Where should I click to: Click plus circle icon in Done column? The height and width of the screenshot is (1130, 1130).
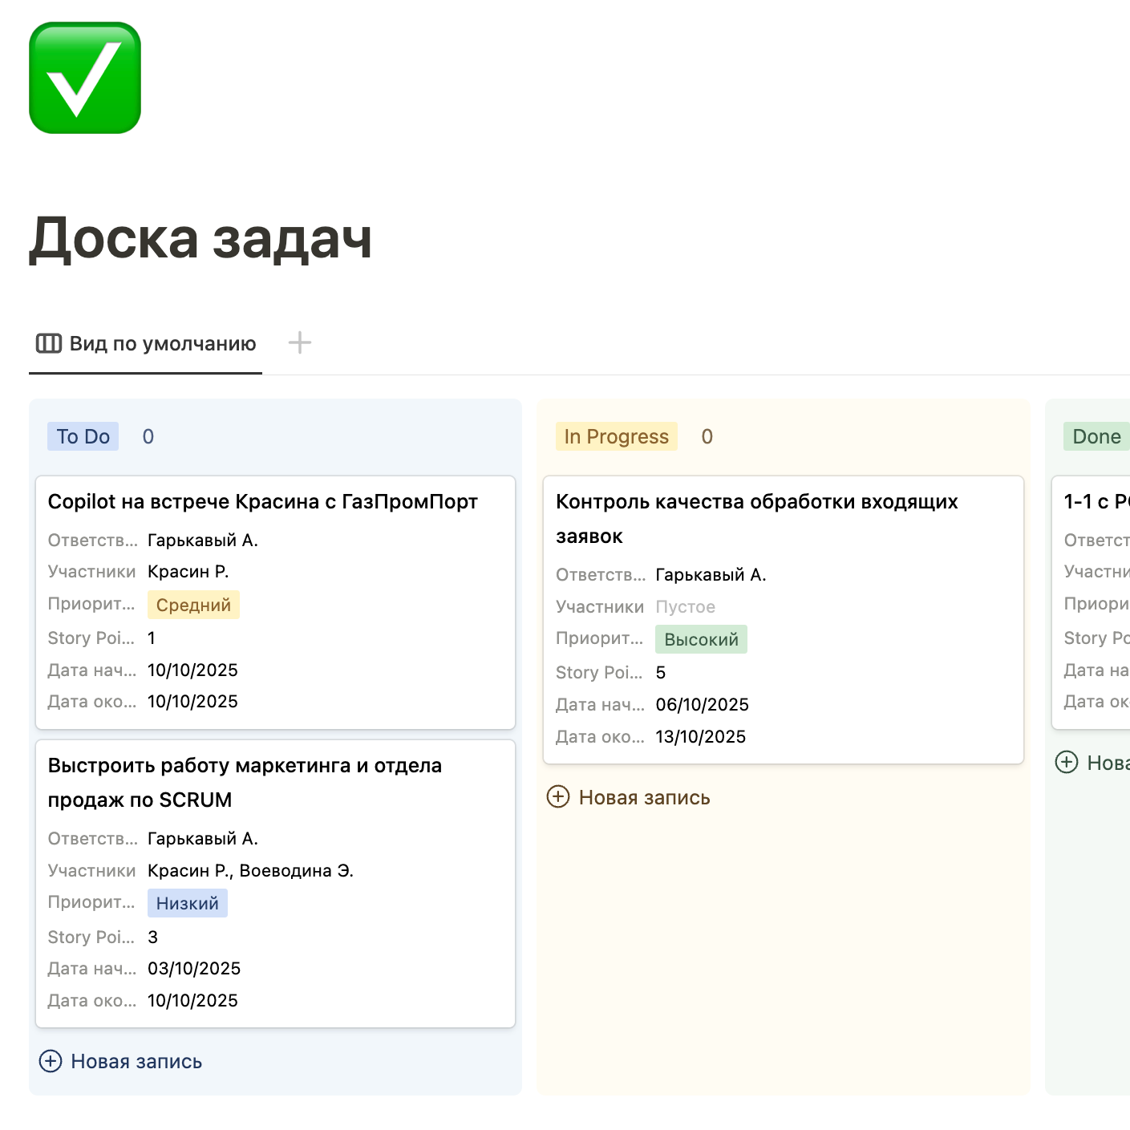(1067, 762)
